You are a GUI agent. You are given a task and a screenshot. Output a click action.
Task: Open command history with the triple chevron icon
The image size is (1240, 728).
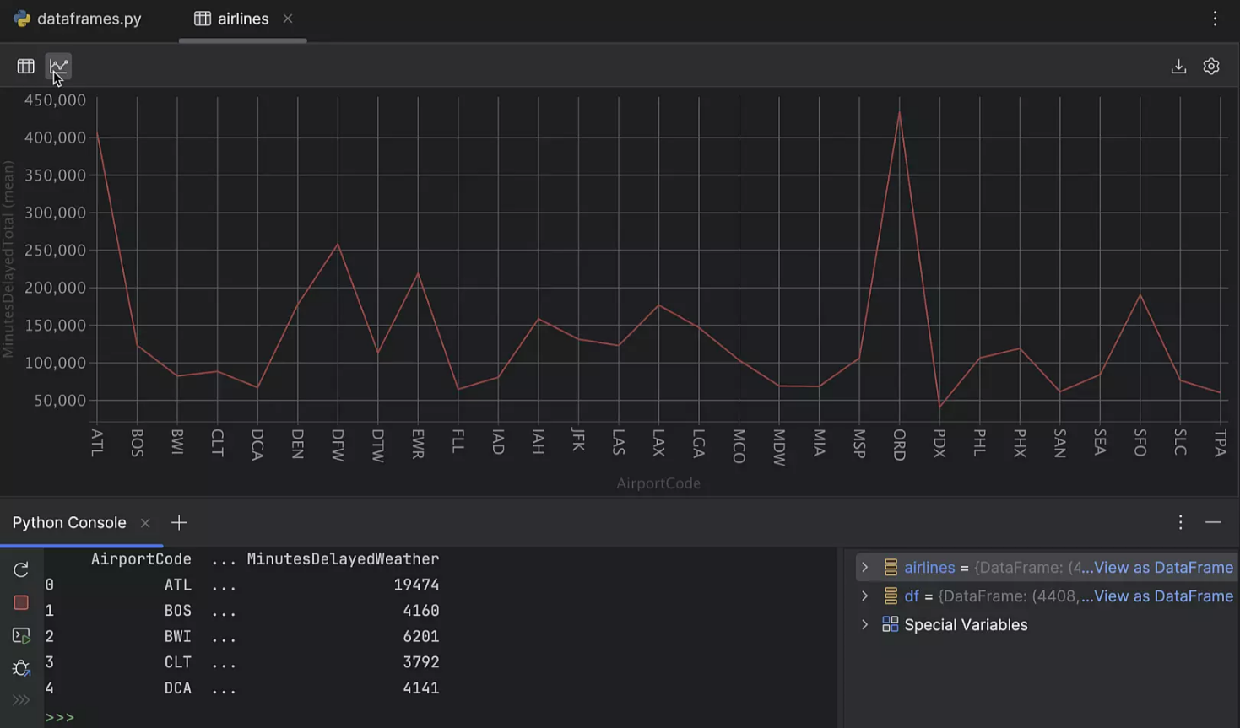20,699
